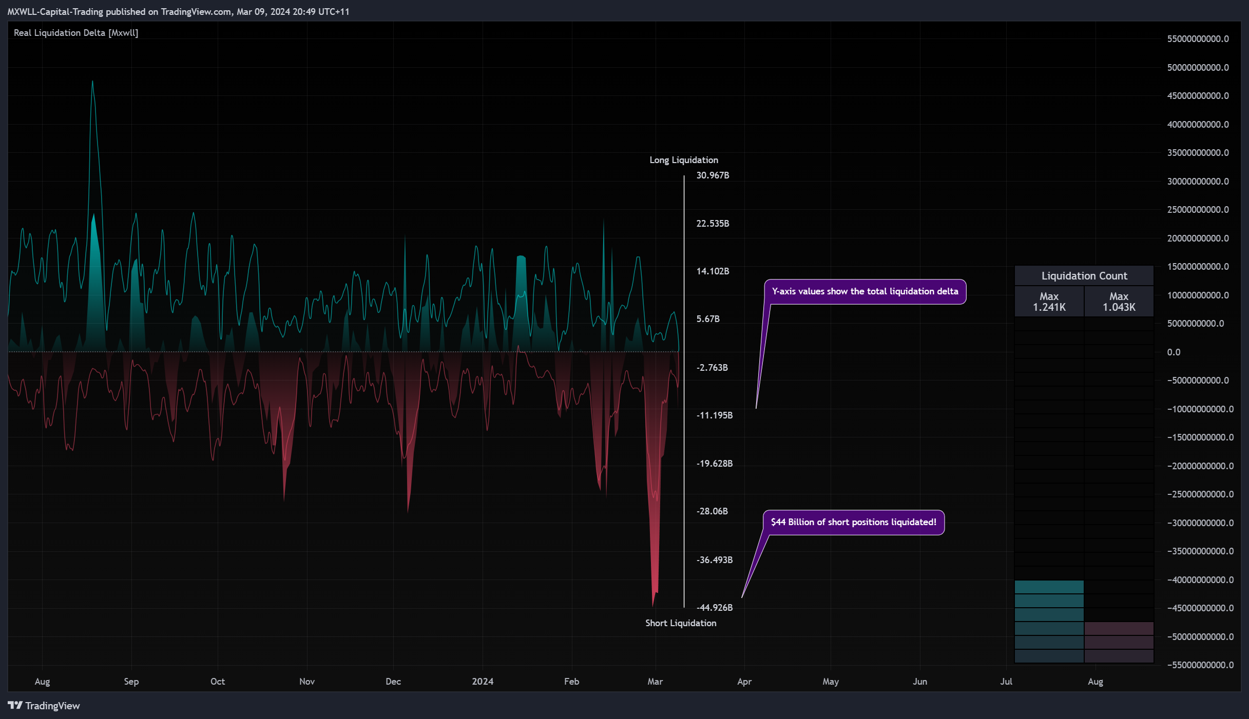
Task: Click the Jul label on time axis
Action: pos(1006,682)
